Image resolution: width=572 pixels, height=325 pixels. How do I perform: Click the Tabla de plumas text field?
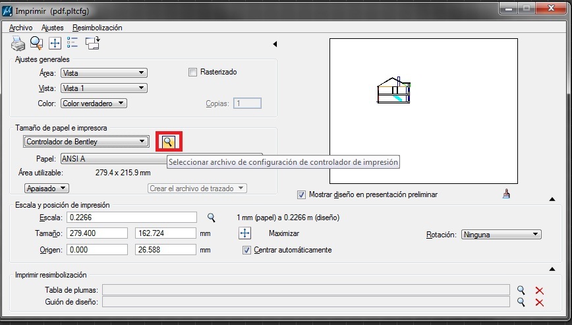(306, 290)
